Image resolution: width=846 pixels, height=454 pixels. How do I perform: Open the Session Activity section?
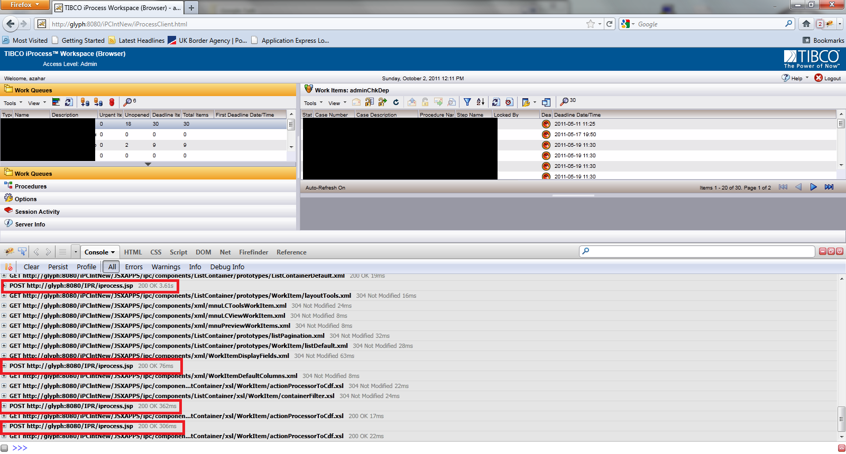click(37, 212)
